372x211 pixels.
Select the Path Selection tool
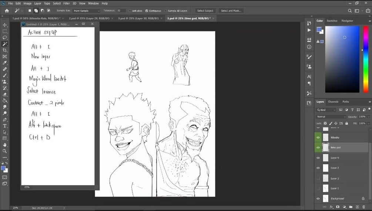click(4, 132)
